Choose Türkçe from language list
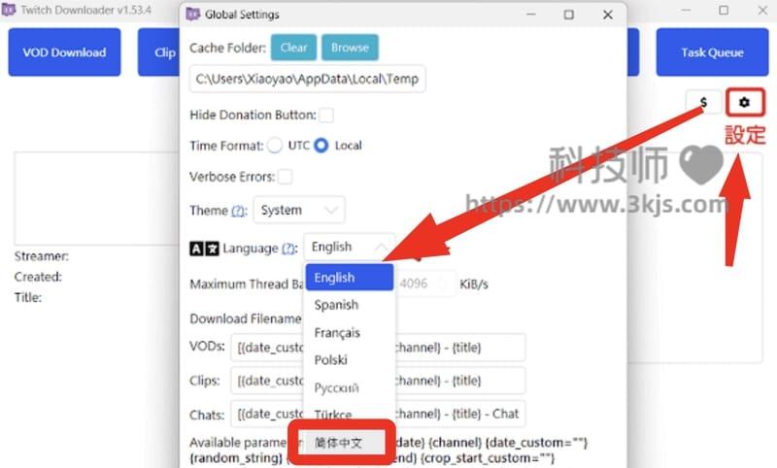 pos(350,414)
